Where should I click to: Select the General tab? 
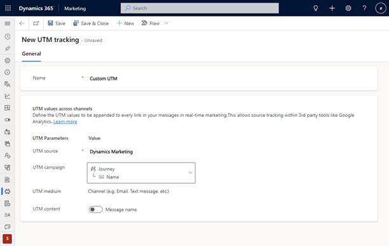(32, 54)
